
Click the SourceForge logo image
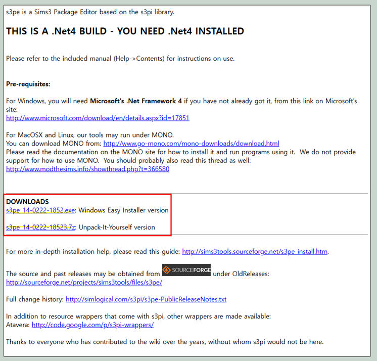(x=186, y=269)
